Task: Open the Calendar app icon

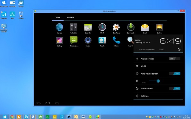Action: point(88,27)
